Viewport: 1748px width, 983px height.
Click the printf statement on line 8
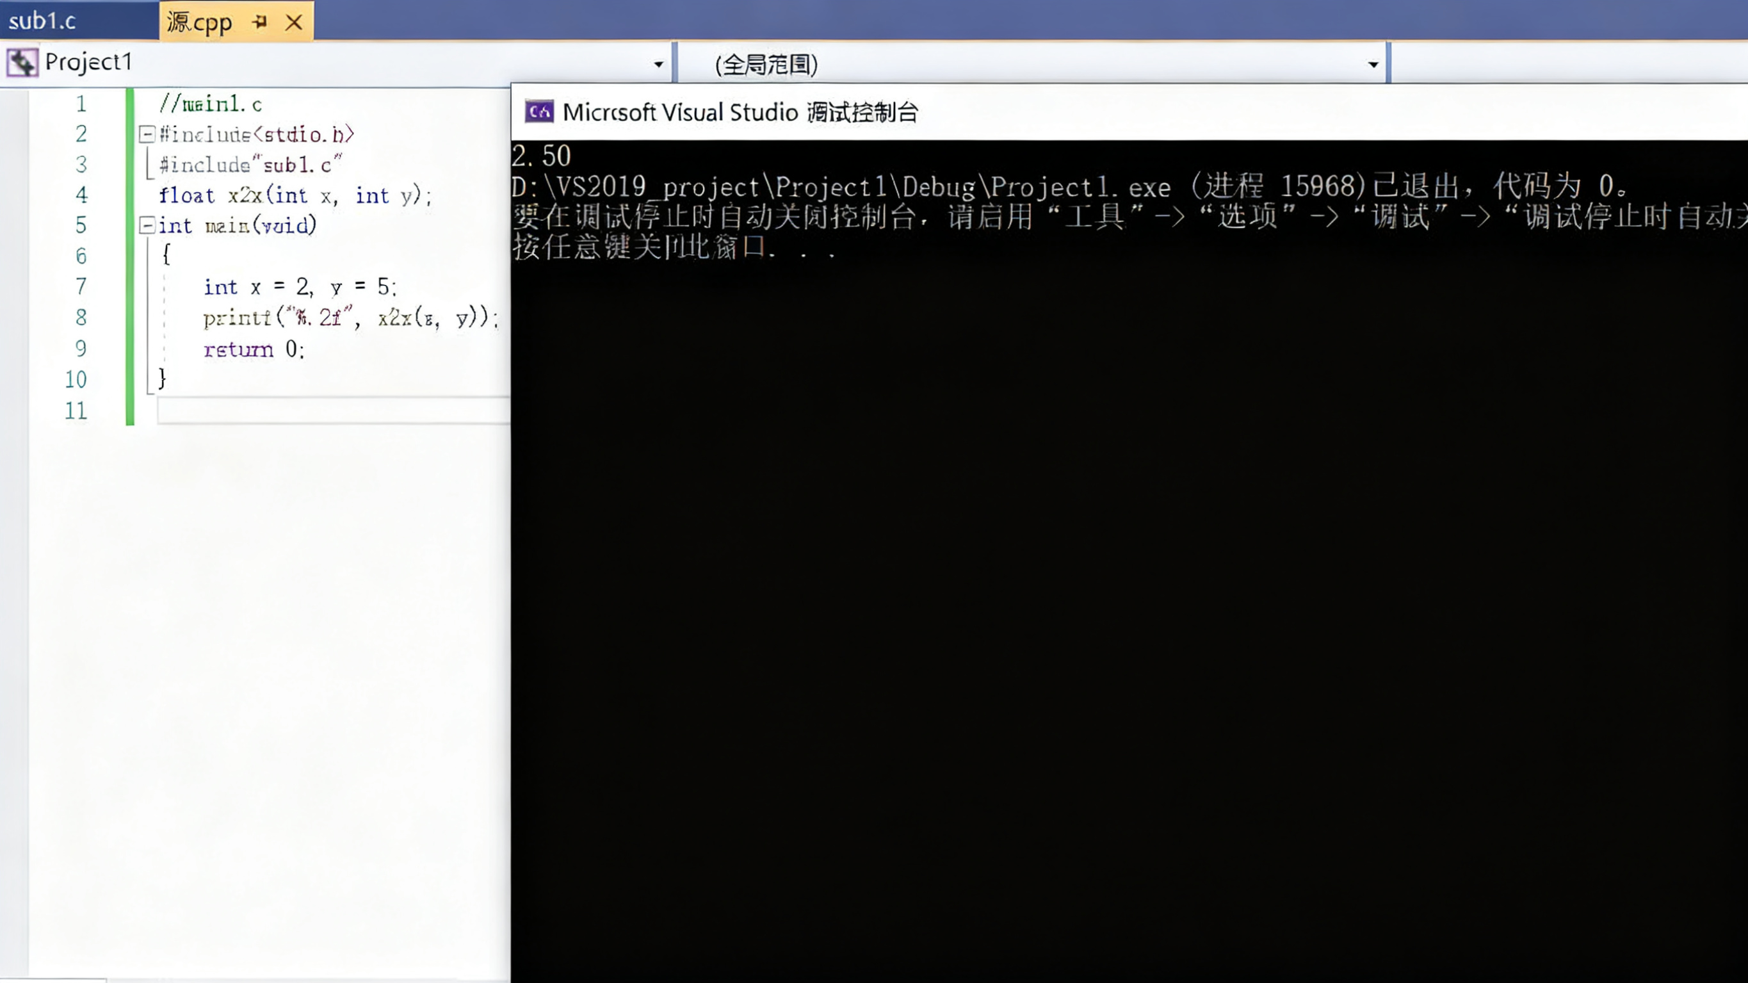(351, 318)
